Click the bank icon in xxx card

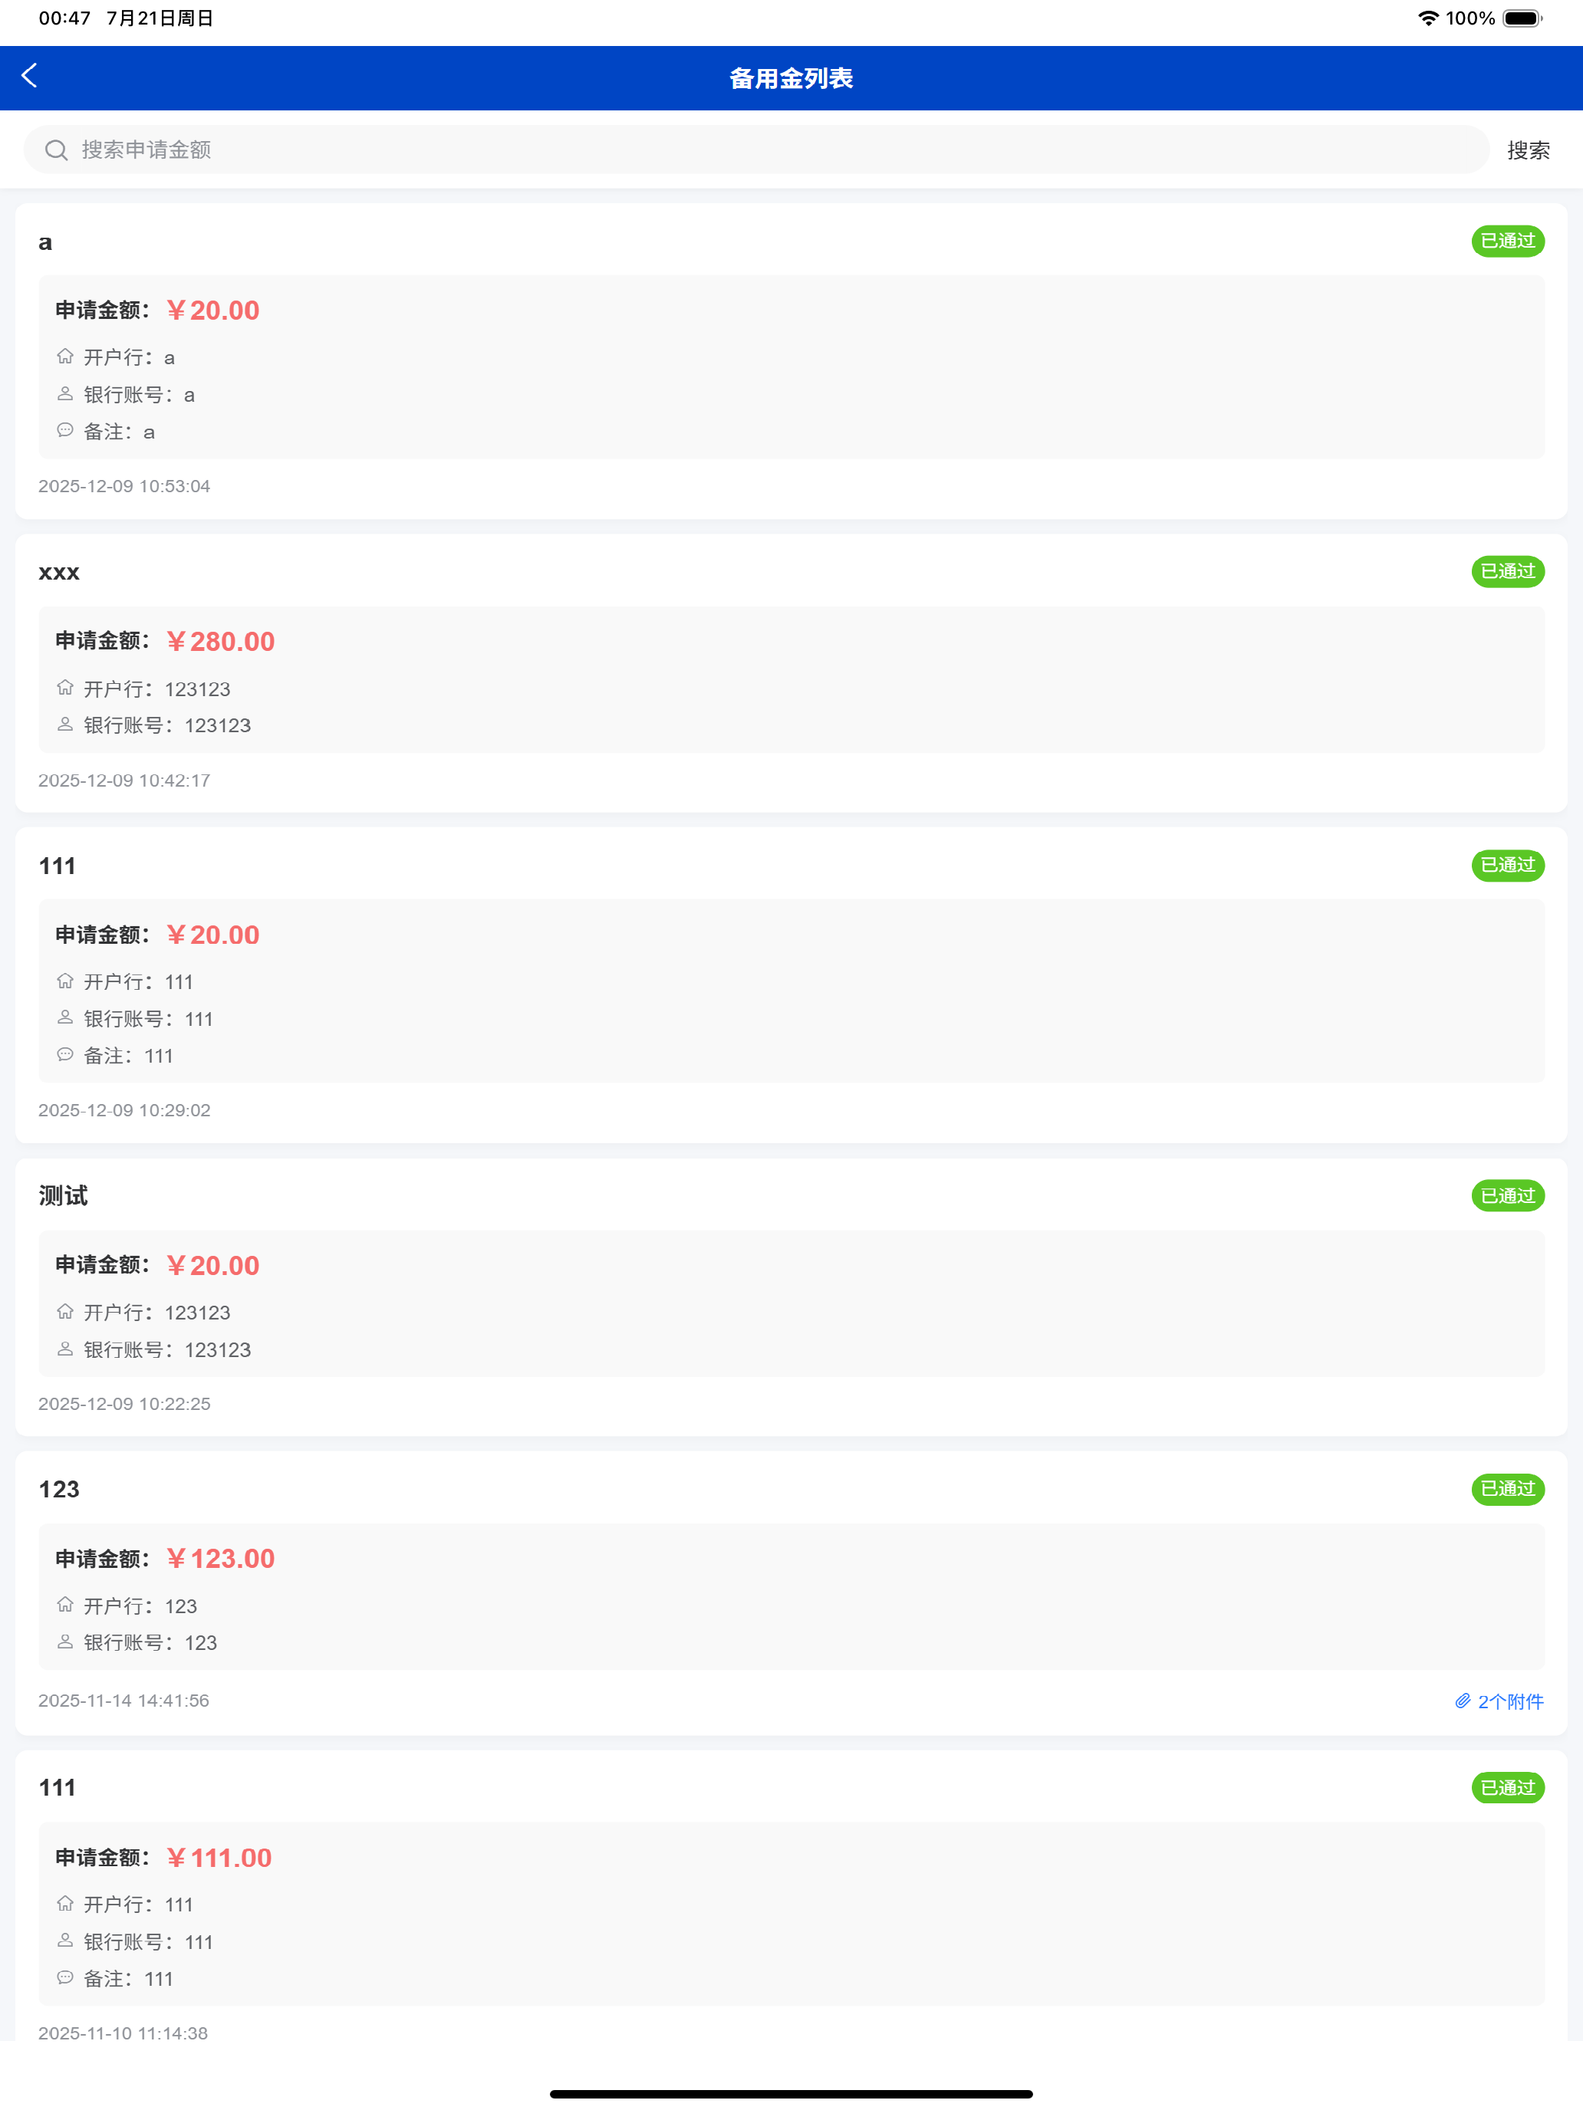point(65,687)
